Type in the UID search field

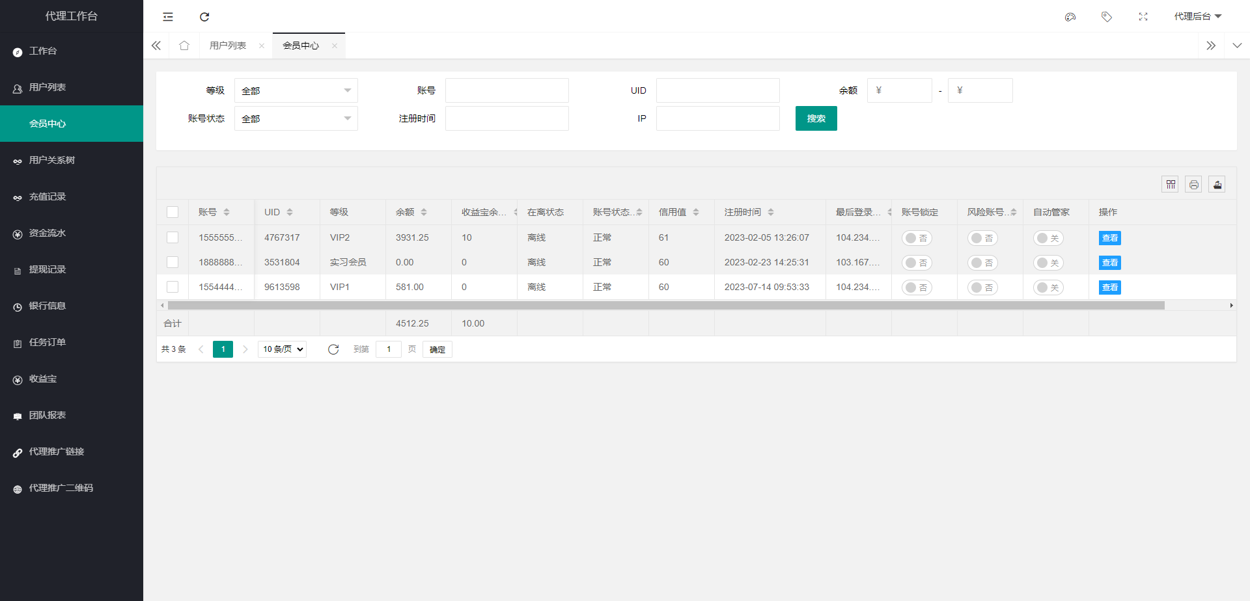(718, 90)
